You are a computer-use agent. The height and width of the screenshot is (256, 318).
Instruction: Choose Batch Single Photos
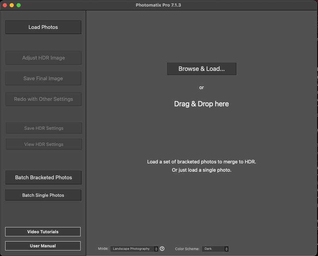tap(43, 195)
